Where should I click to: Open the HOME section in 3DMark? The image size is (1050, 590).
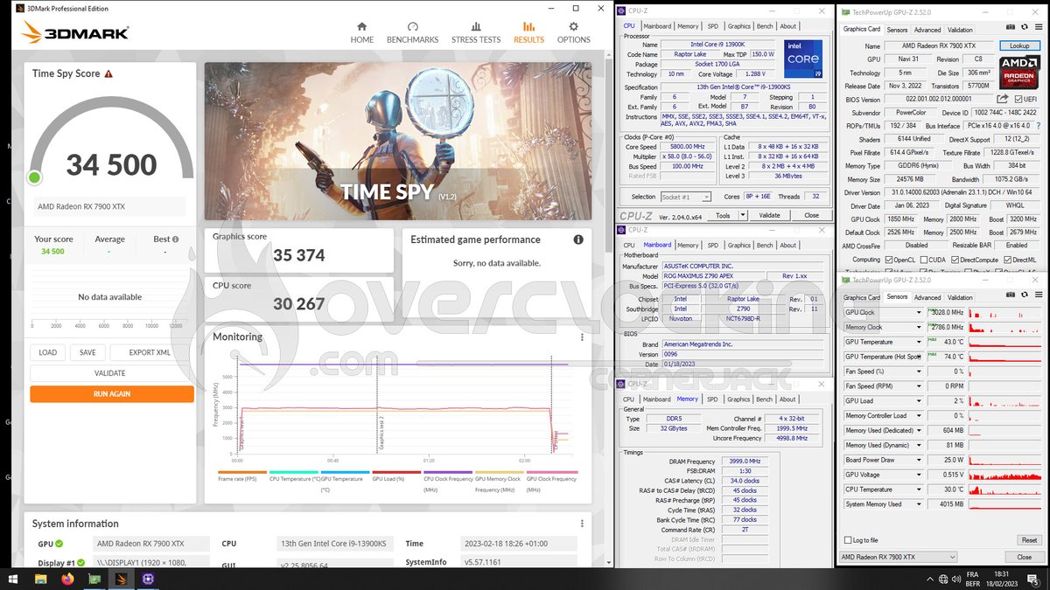(361, 32)
